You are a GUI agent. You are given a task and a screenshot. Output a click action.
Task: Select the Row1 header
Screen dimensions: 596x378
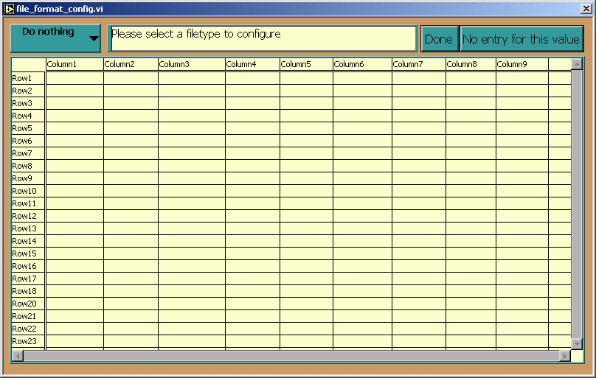pyautogui.click(x=28, y=78)
